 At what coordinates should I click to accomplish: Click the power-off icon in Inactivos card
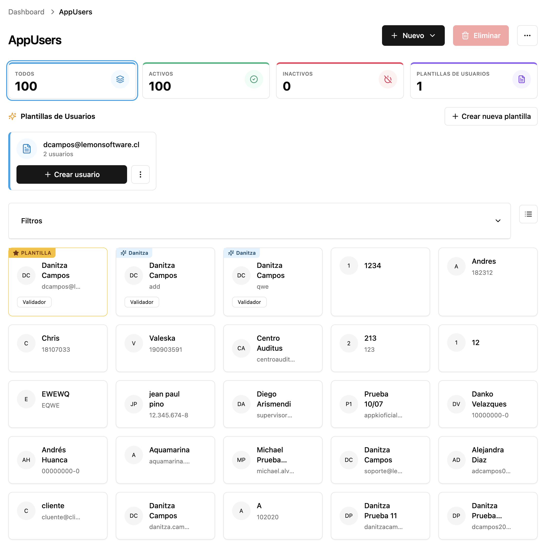(x=388, y=79)
